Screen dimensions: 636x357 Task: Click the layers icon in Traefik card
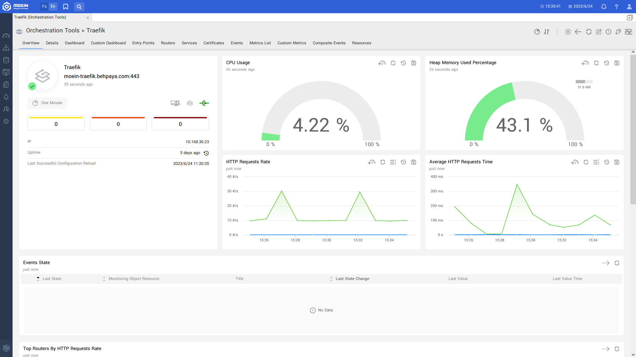click(x=190, y=103)
